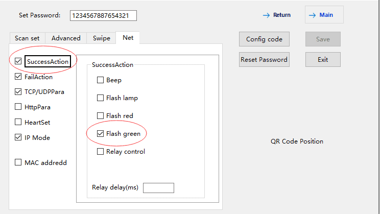
Task: Toggle the FailAction checkbox
Action: [x=19, y=77]
